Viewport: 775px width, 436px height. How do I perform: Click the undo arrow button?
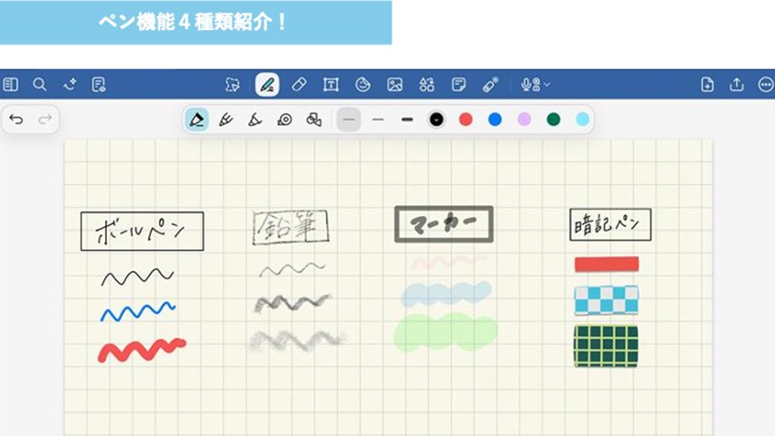click(x=16, y=120)
